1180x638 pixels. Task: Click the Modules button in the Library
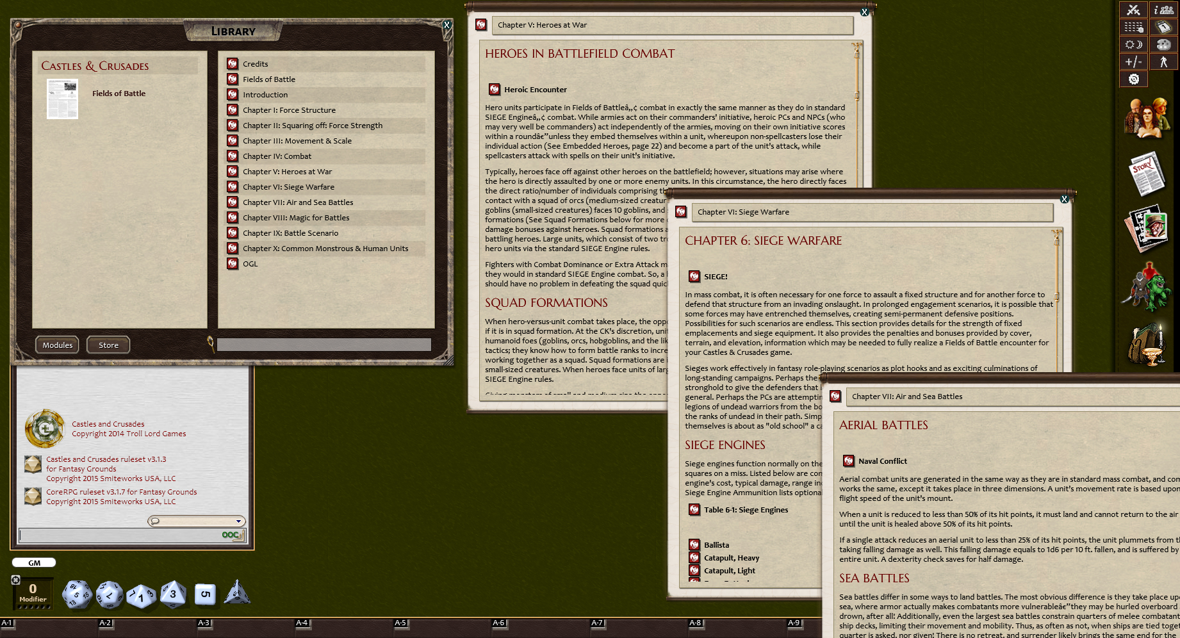pos(57,345)
